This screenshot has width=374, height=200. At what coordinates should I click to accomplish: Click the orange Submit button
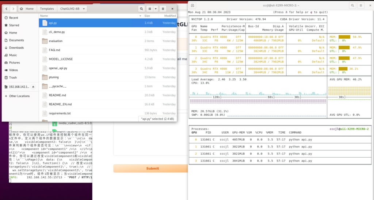point(150,168)
